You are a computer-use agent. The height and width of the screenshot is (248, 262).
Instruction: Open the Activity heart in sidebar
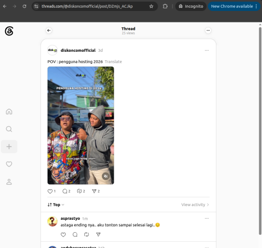point(9,164)
